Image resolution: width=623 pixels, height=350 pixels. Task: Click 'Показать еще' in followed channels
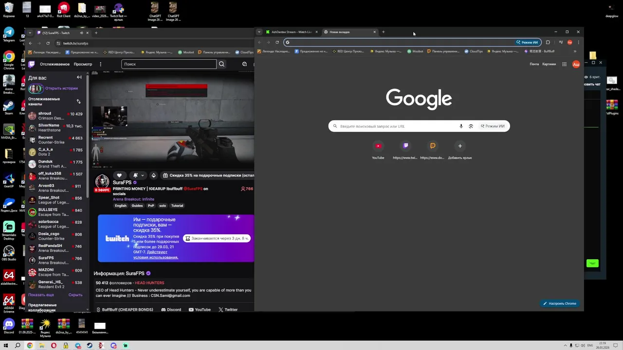[x=41, y=295]
